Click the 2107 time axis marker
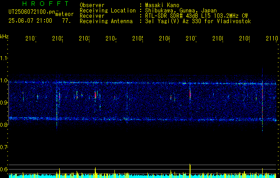 click(191, 39)
